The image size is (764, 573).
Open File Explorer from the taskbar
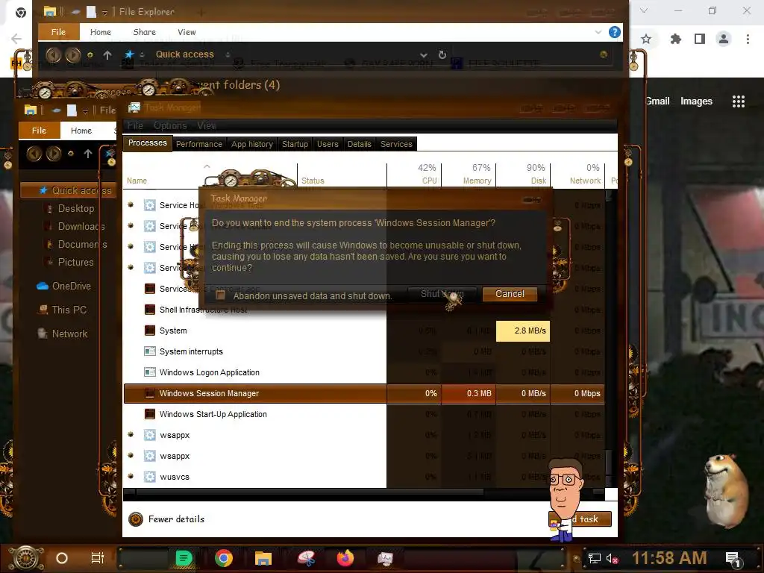[263, 558]
